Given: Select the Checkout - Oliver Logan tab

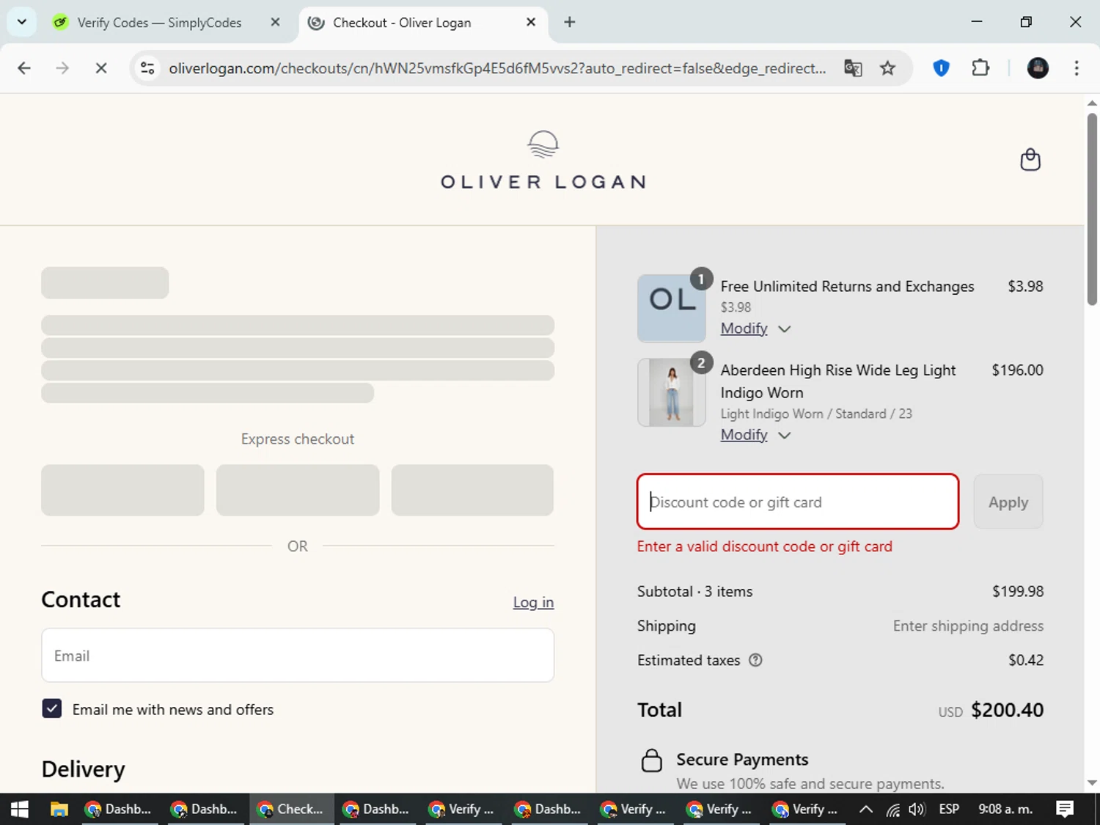Looking at the screenshot, I should pos(424,23).
